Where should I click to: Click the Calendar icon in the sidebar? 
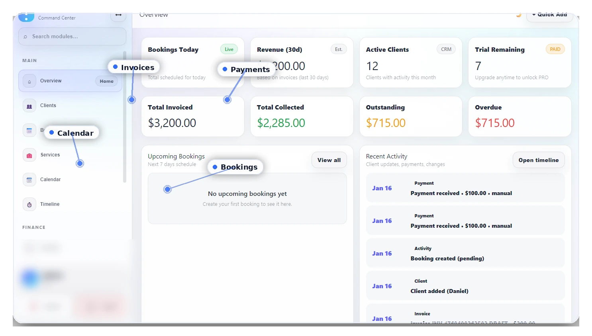click(29, 180)
